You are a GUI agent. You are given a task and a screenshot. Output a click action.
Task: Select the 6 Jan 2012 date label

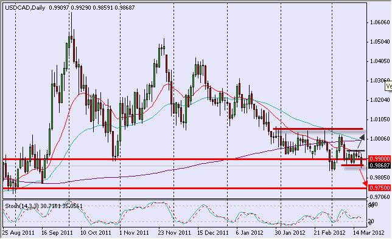(249, 232)
